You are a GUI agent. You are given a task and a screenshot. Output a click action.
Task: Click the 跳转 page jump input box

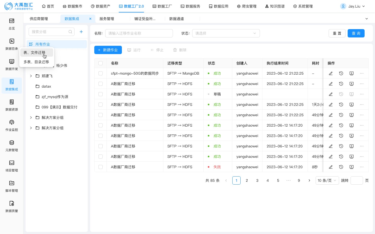(x=357, y=180)
